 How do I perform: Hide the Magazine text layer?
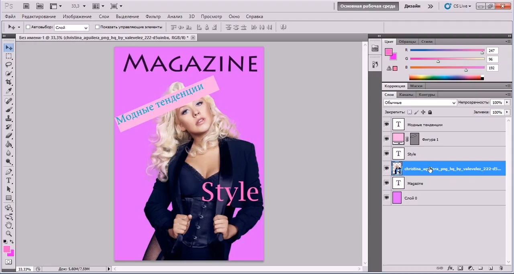(x=386, y=183)
